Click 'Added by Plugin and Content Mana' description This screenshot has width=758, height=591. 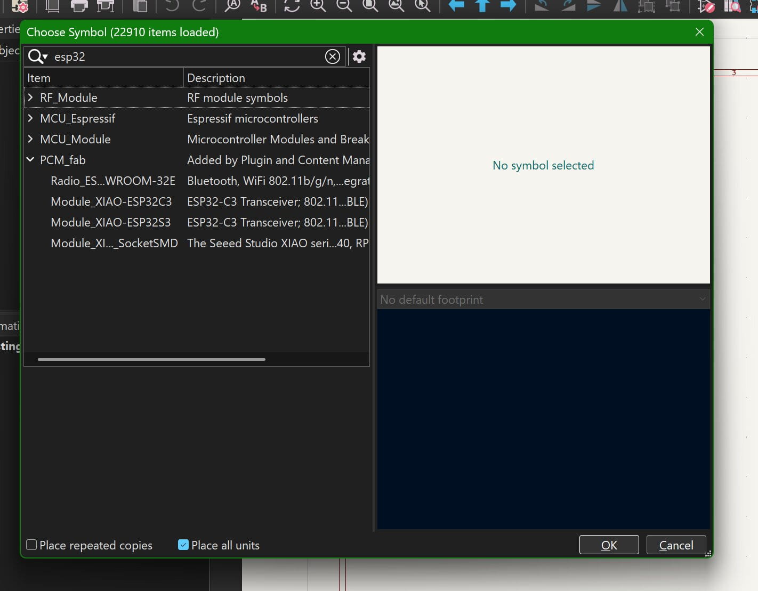[x=278, y=160]
